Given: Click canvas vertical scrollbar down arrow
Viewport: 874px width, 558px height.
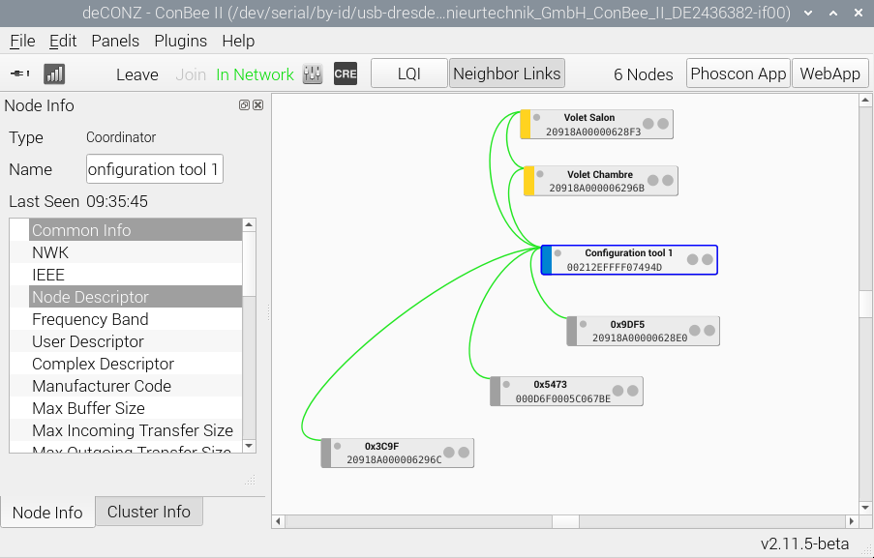Looking at the screenshot, I should [865, 508].
